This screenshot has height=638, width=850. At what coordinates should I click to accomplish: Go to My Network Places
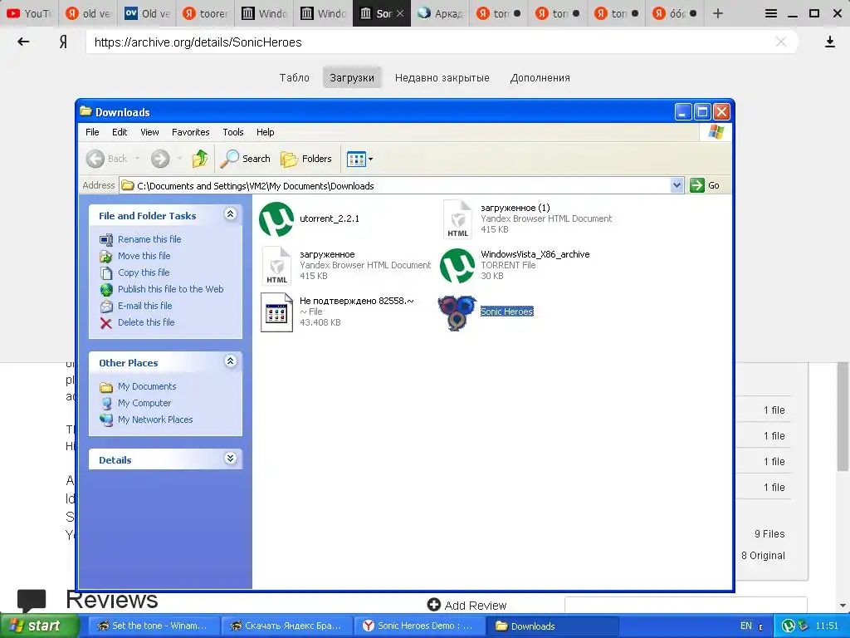point(155,420)
